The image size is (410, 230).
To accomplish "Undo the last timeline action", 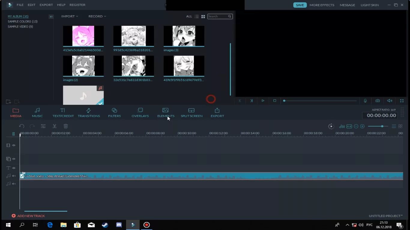I will 22,126.
